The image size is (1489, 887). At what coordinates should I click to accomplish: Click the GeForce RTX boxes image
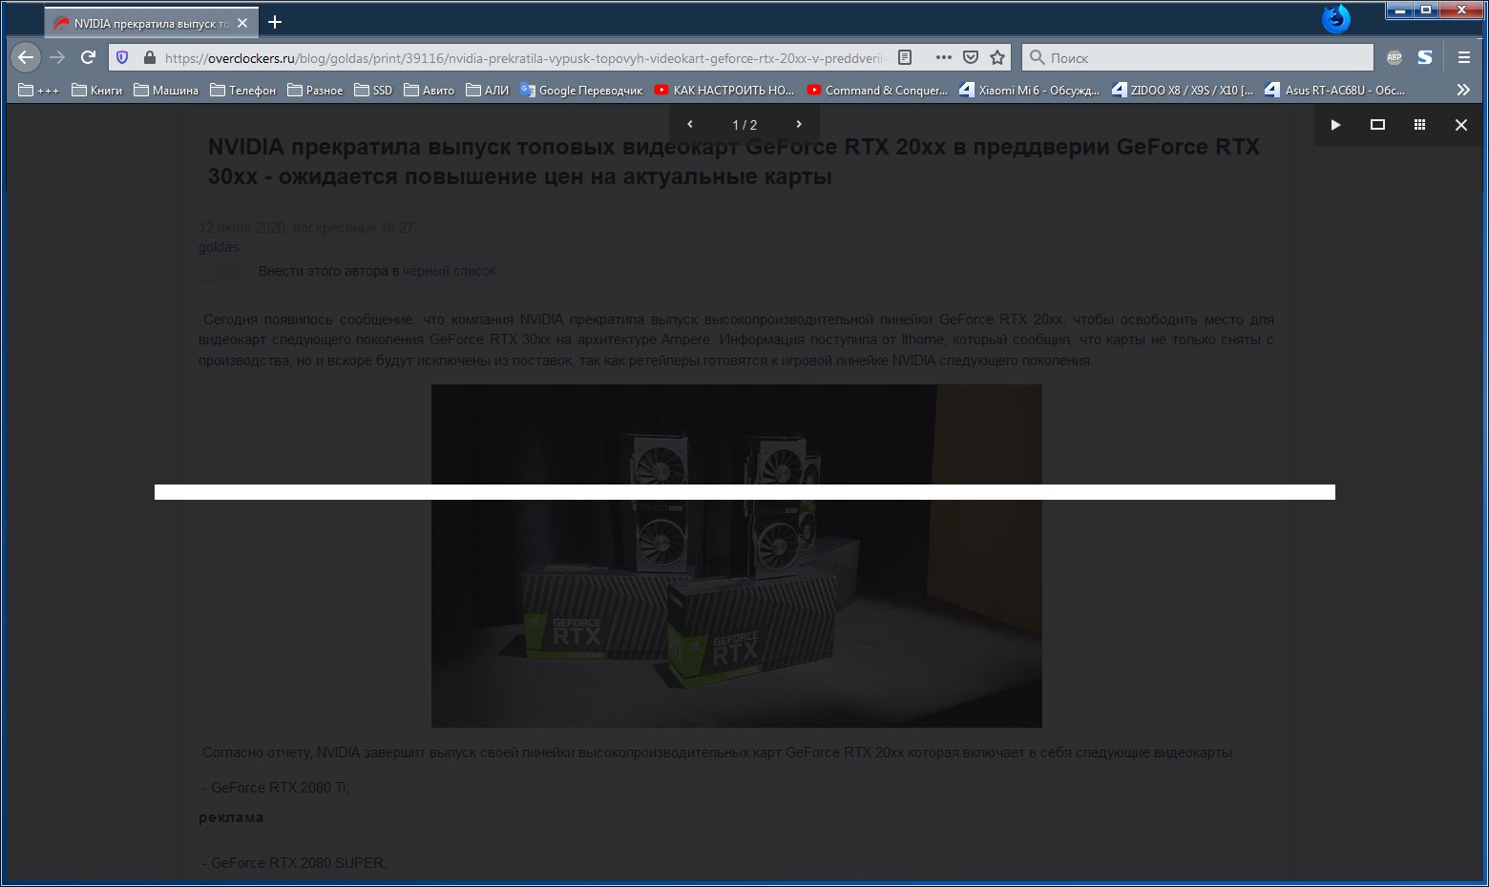737,556
